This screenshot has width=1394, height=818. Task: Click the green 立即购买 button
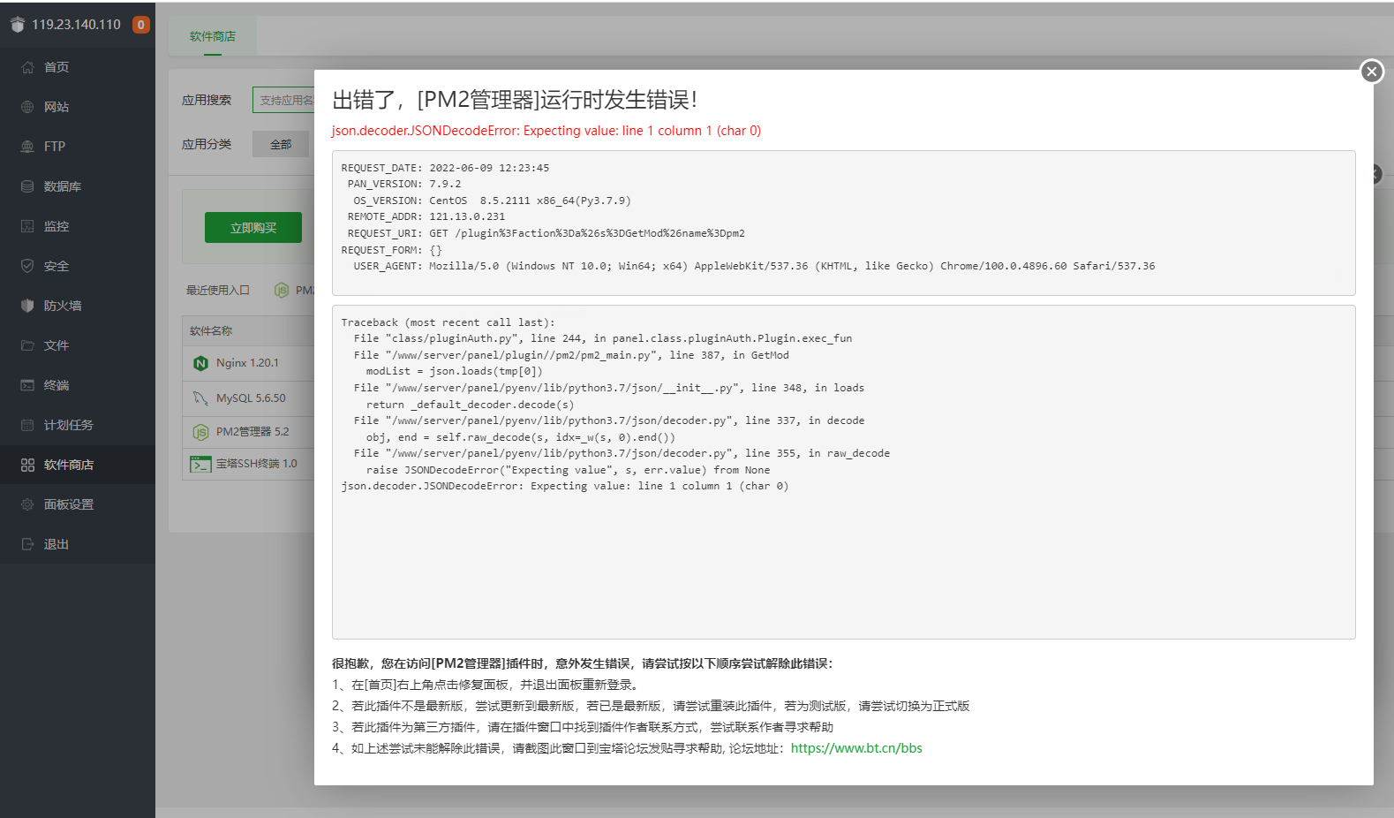click(x=253, y=228)
